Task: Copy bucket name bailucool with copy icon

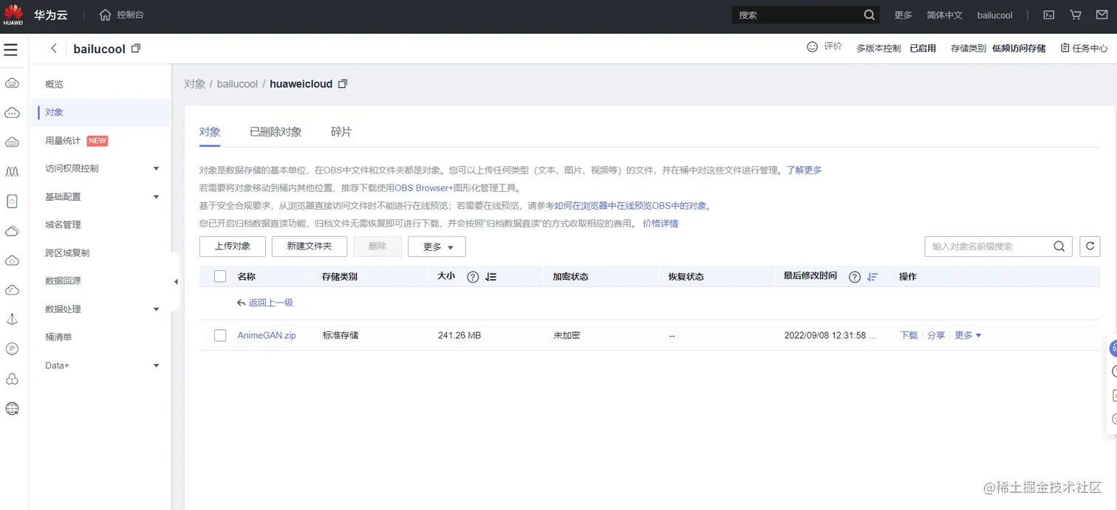Action: click(135, 49)
